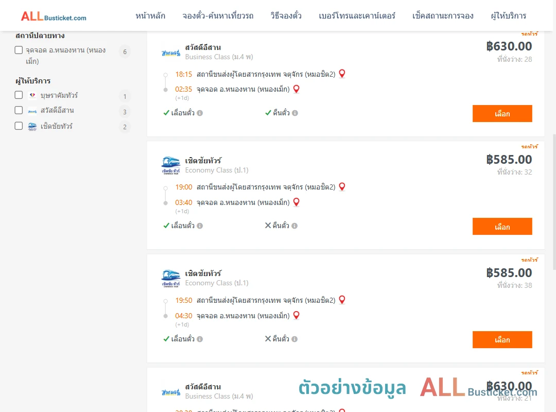
Task: Click Economy Class (ป.1) on 19:50 trip
Action: pyautogui.click(x=217, y=283)
